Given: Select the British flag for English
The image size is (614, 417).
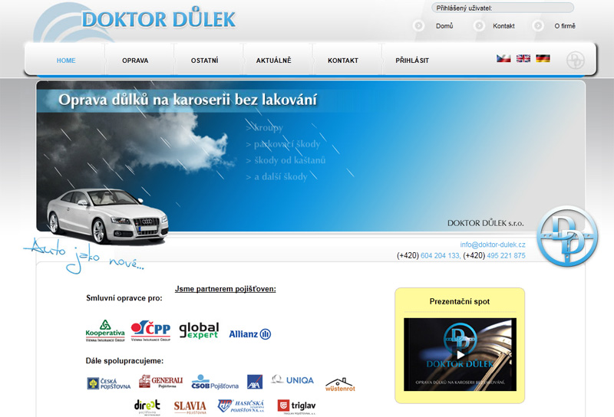Looking at the screenshot, I should click(x=523, y=58).
